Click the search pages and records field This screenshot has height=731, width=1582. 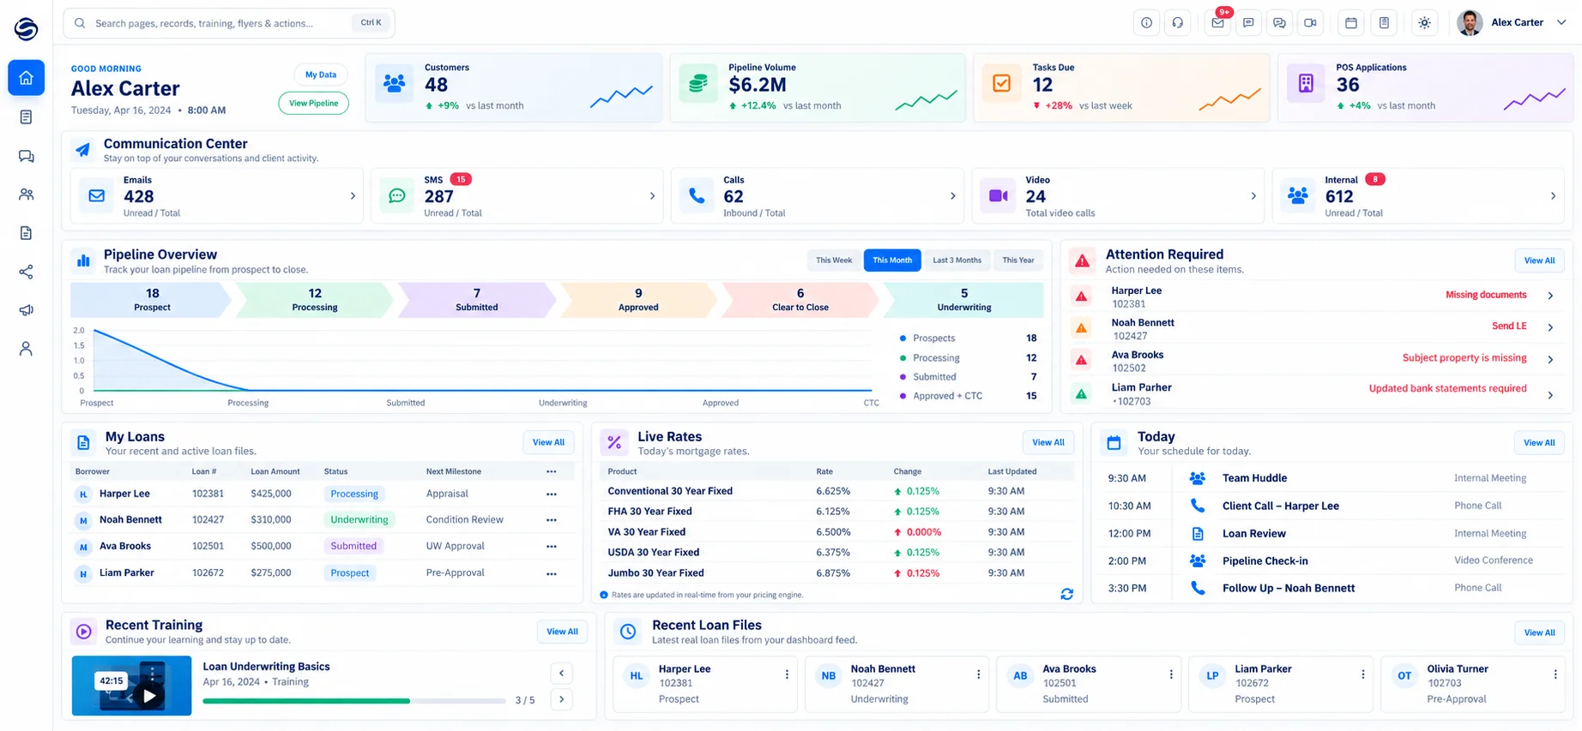pos(228,23)
